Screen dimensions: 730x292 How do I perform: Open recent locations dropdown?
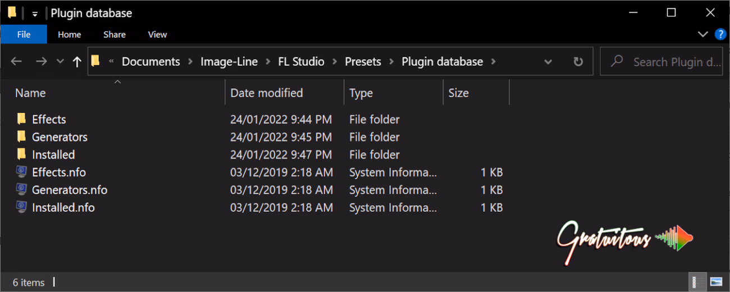tap(60, 62)
